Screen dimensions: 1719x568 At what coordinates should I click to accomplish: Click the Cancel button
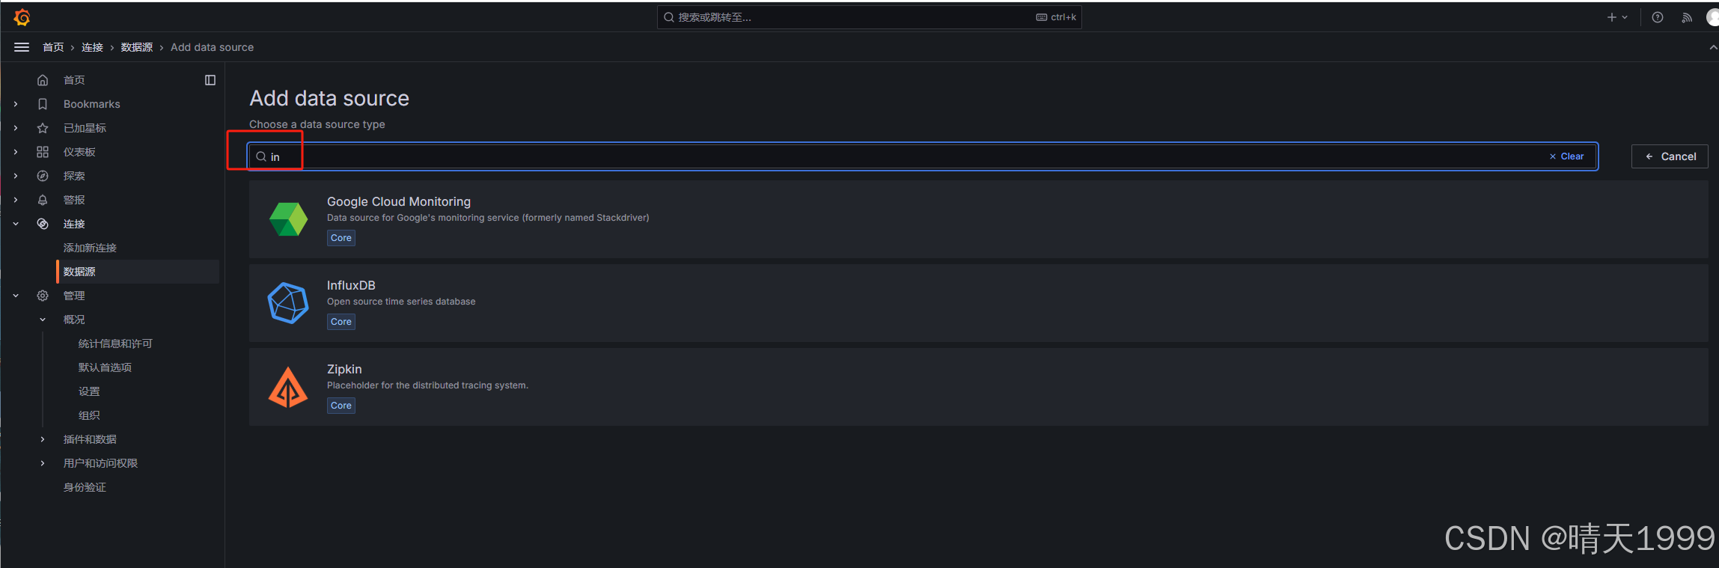[x=1670, y=156]
